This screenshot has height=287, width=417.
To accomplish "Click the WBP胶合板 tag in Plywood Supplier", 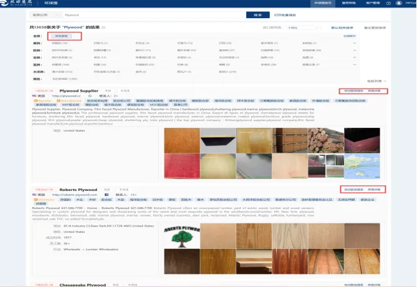I will [x=70, y=105].
